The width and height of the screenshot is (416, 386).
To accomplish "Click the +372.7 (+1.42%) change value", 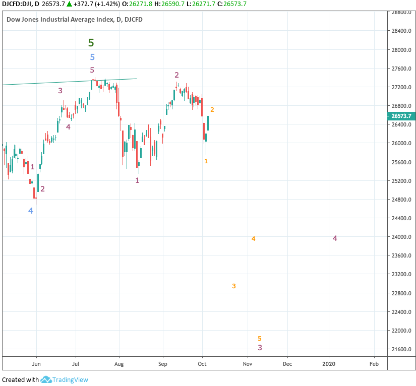I will pos(97,4).
